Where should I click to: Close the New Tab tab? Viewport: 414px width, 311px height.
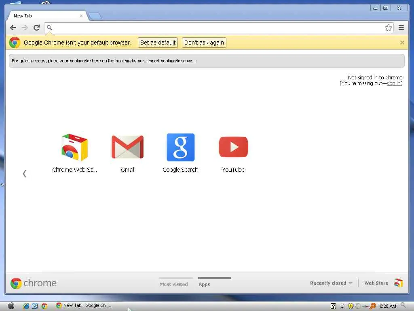(x=81, y=16)
